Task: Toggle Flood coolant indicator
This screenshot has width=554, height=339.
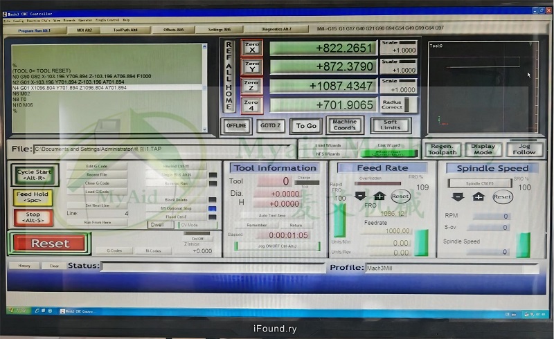Action: coord(213,217)
